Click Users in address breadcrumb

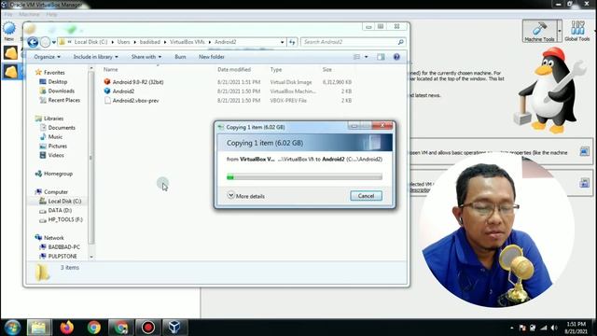123,42
